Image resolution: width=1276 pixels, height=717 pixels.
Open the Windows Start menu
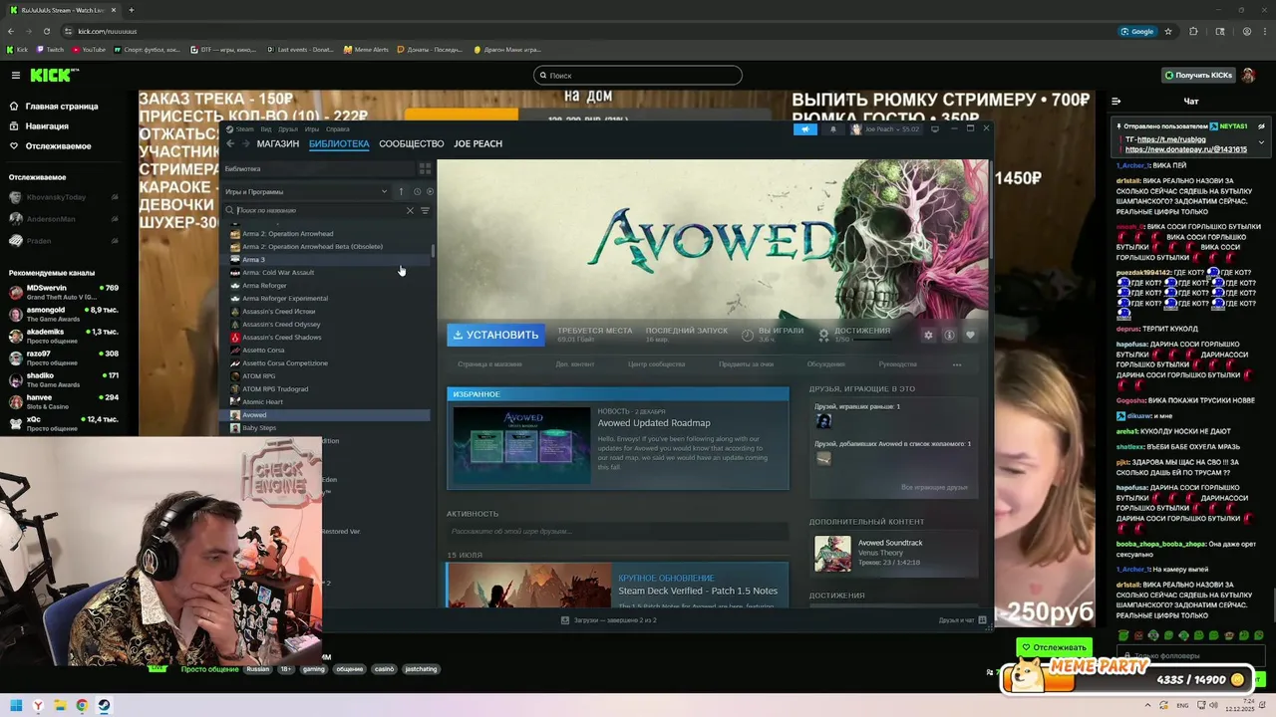(x=15, y=706)
